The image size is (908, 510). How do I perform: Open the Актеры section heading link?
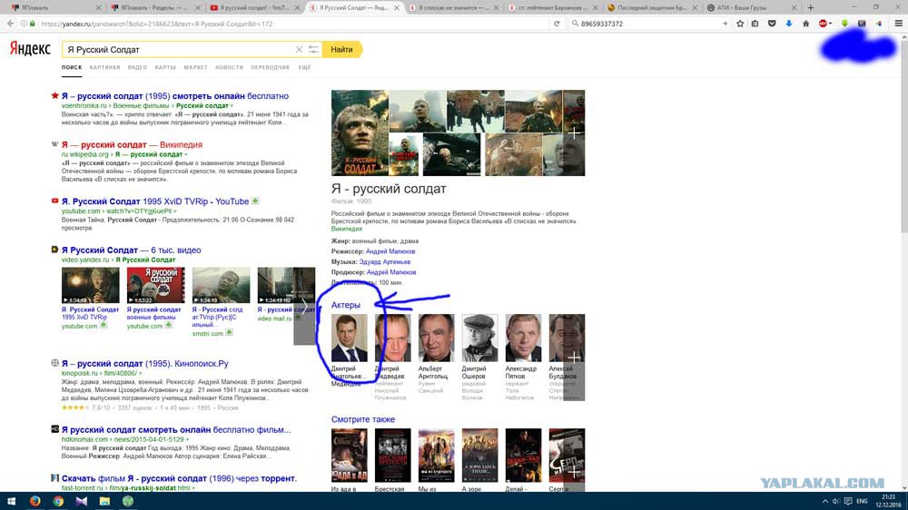tap(345, 305)
